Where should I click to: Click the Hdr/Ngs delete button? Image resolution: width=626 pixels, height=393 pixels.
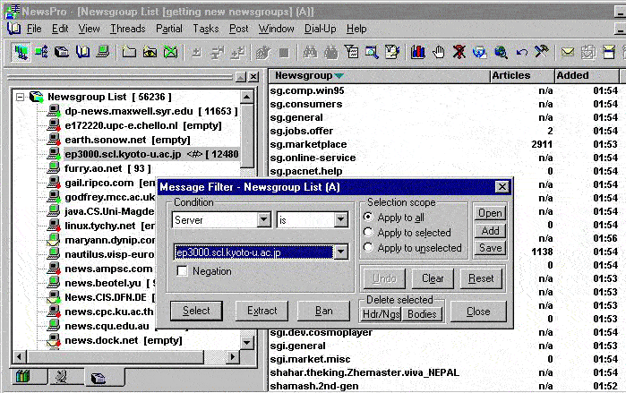coord(382,314)
